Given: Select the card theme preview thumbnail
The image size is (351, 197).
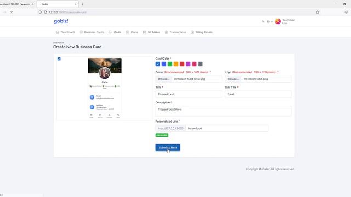Looking at the screenshot, I should pyautogui.click(x=105, y=88).
